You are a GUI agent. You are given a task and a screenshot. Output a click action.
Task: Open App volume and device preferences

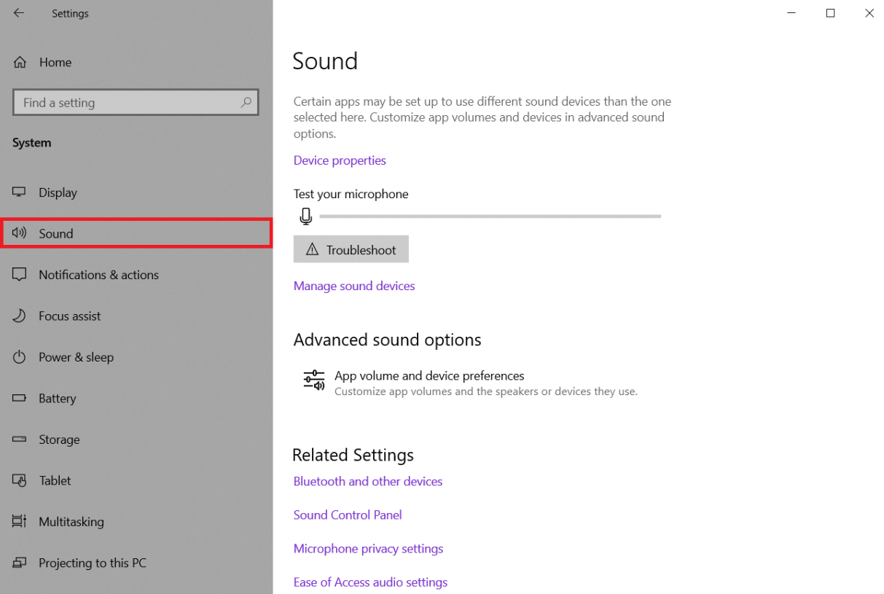pyautogui.click(x=429, y=376)
